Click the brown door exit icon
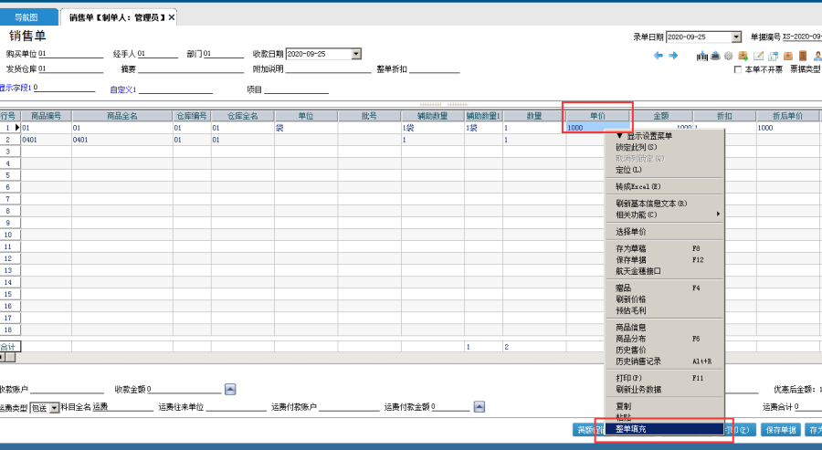Viewport: 822px width, 450px height. click(x=802, y=56)
